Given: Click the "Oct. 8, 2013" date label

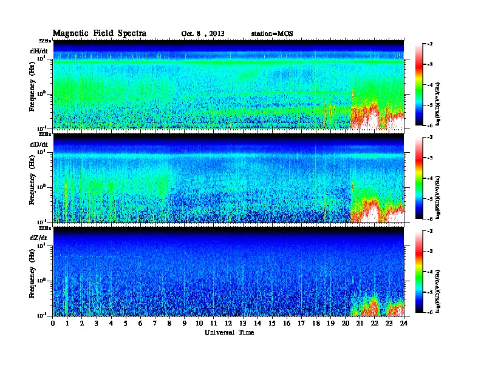Looking at the screenshot, I should 203,33.
